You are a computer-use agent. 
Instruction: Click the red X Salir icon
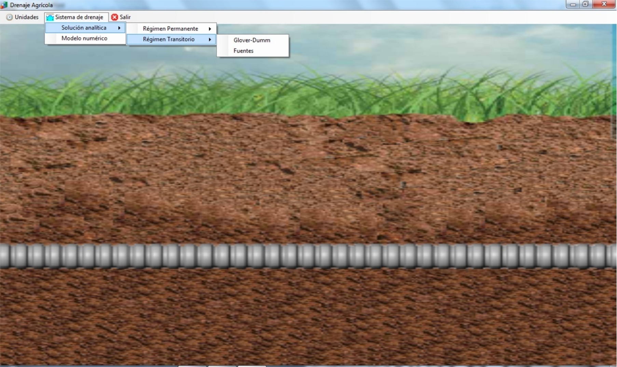tap(114, 17)
